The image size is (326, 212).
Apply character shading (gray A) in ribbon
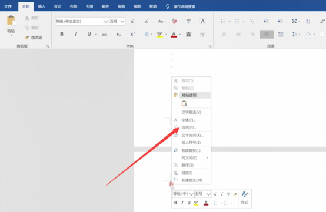(188, 34)
